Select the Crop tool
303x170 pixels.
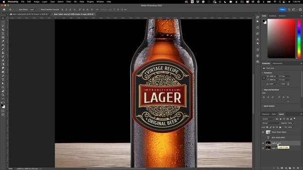click(x=3, y=34)
